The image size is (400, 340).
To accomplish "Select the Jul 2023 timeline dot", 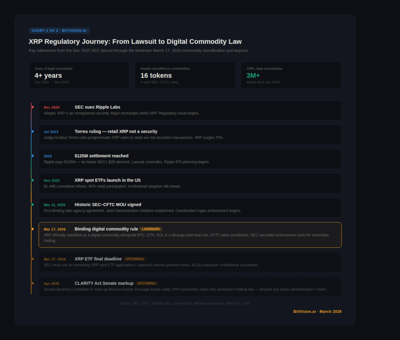I will [x=32, y=132].
